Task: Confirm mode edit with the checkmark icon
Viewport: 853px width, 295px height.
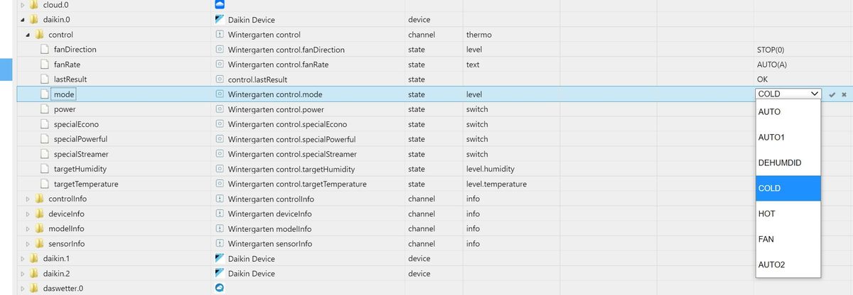Action: pos(832,94)
